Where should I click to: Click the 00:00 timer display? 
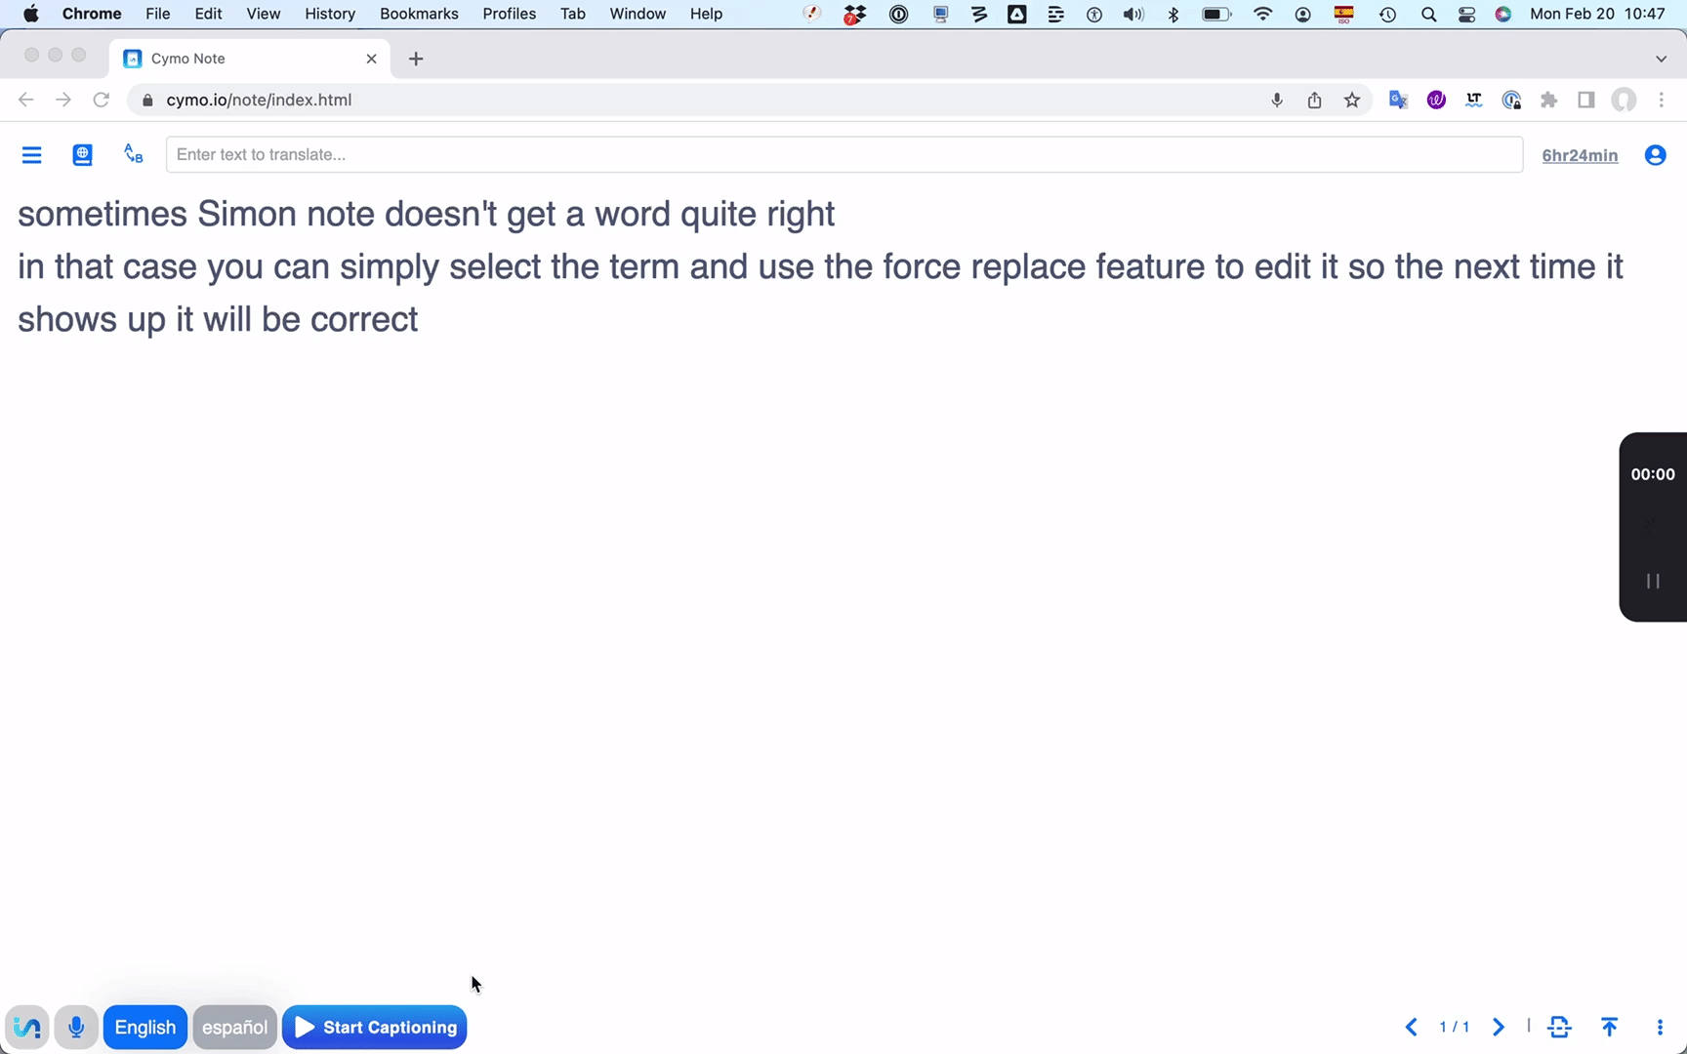point(1653,474)
